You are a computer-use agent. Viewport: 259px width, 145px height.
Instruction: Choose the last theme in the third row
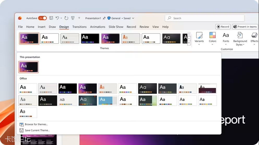[28, 113]
